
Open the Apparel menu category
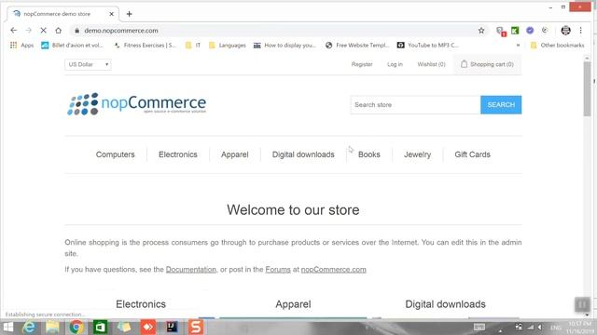pyautogui.click(x=234, y=154)
